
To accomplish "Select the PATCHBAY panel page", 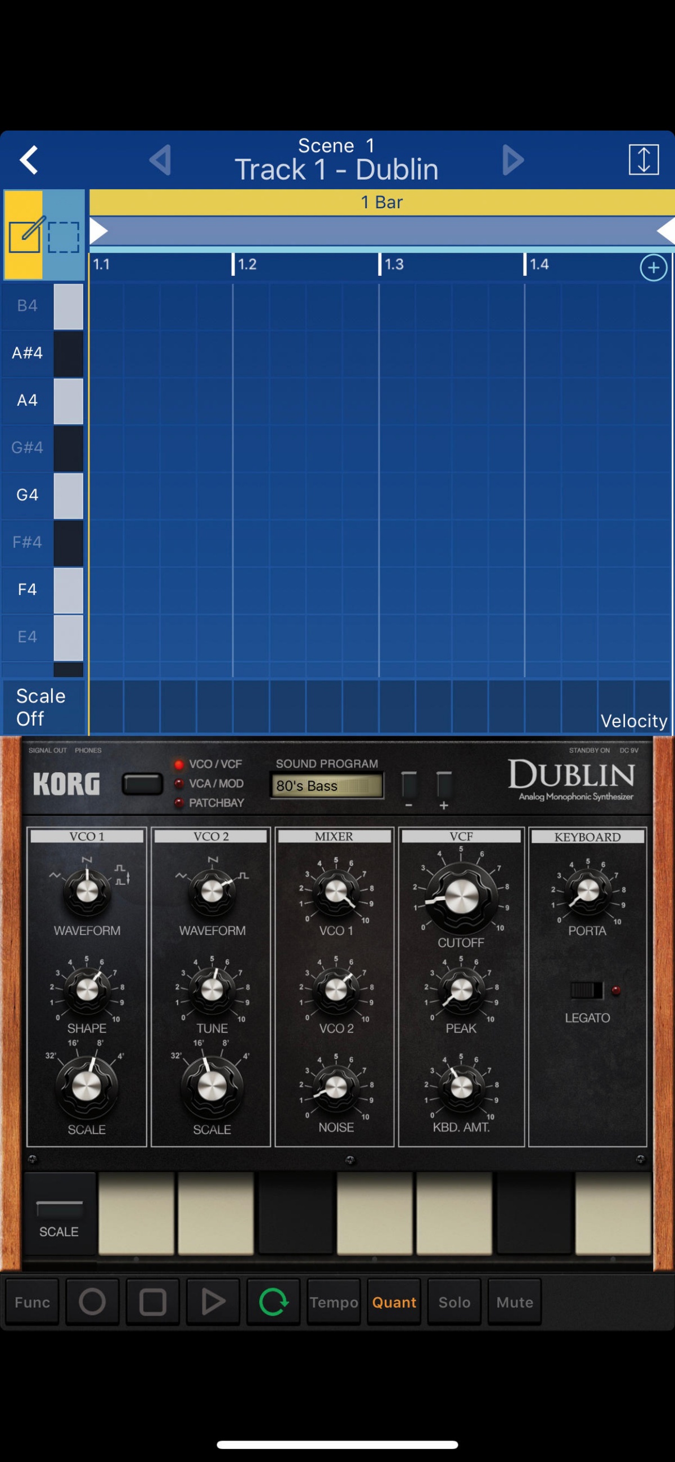I will coord(209,803).
